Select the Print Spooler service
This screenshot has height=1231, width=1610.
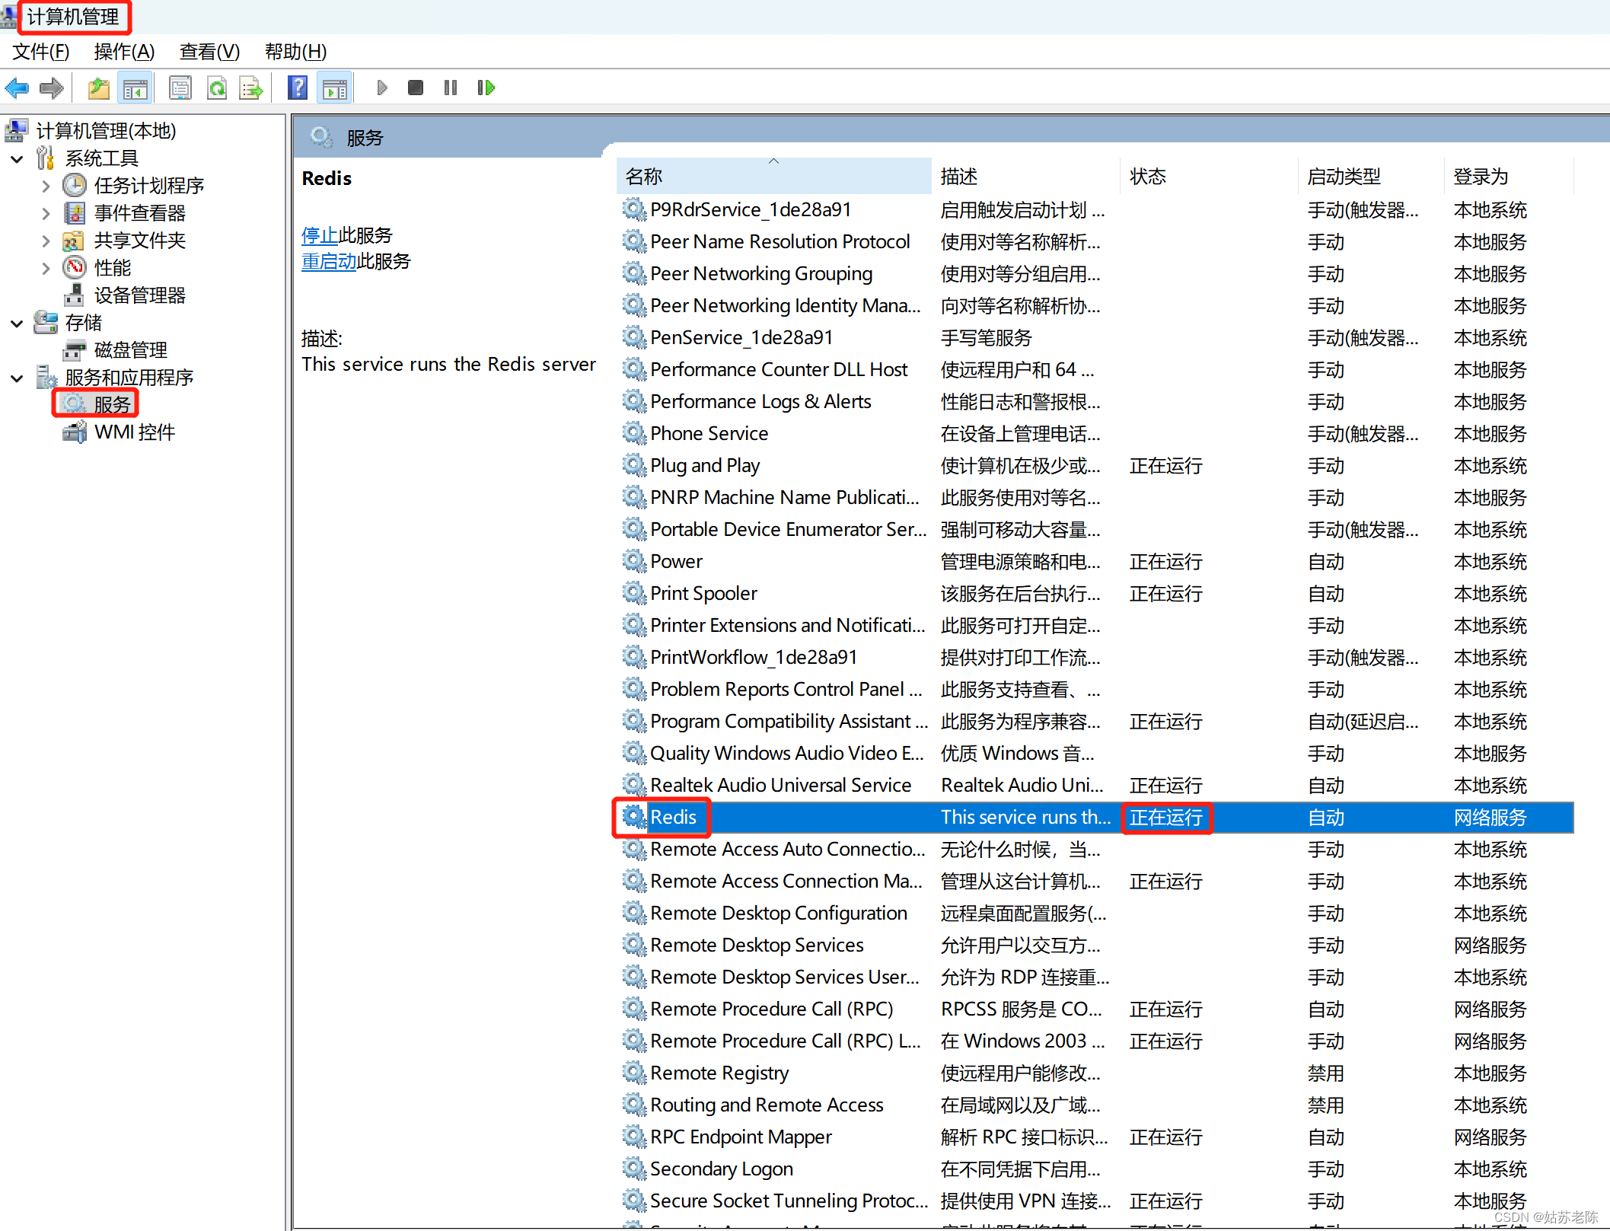point(1095,594)
